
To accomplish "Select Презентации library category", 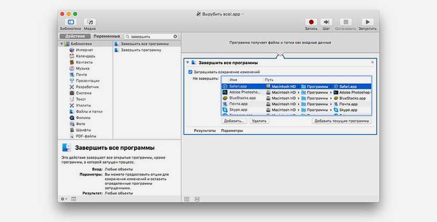I will 87,81.
